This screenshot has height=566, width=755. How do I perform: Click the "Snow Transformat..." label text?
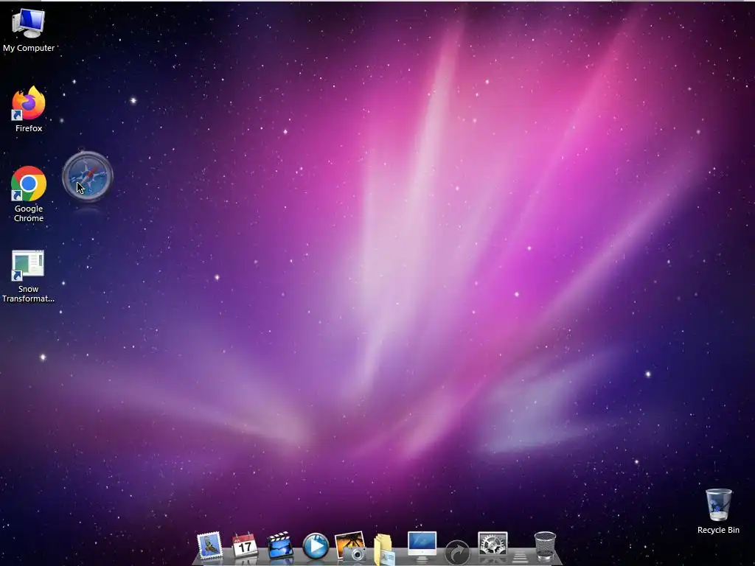point(28,293)
